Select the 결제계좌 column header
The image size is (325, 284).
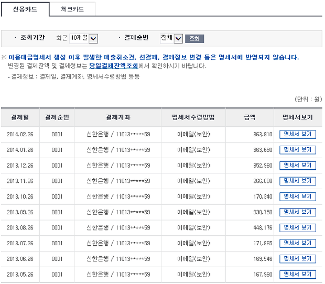pyautogui.click(x=118, y=117)
